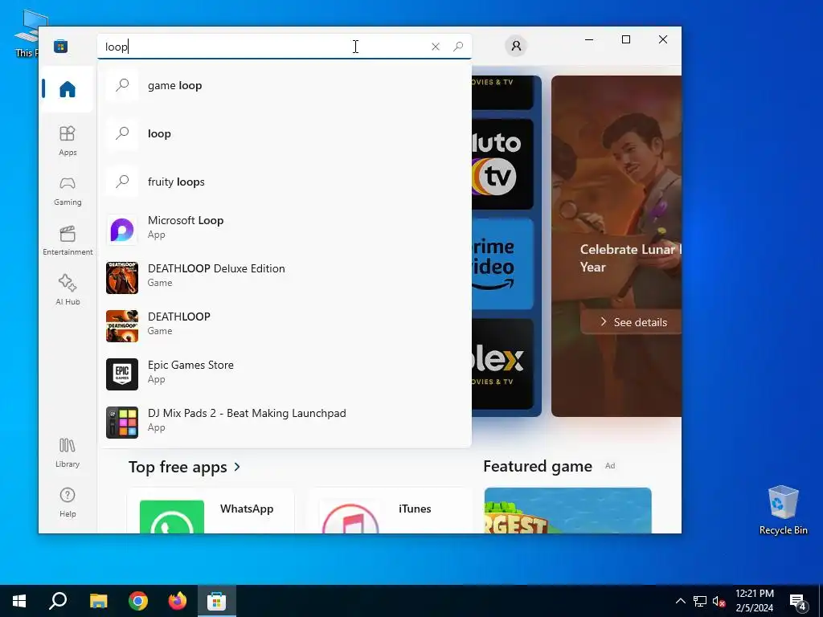Screen dimensions: 823x617
Task: Select the Recycle Bin desktop icon
Action: click(783, 510)
